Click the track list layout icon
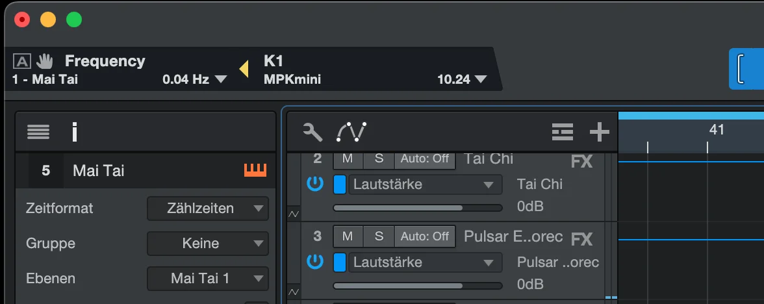The width and height of the screenshot is (764, 304). pyautogui.click(x=562, y=132)
